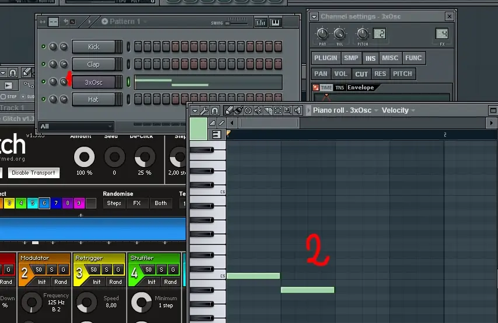Screen dimensions: 498x323
Task: Open graph editor in step sequencer
Action: 260,22
